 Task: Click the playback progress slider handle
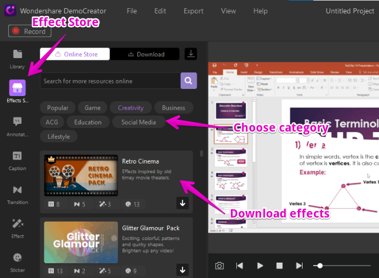click(320, 266)
